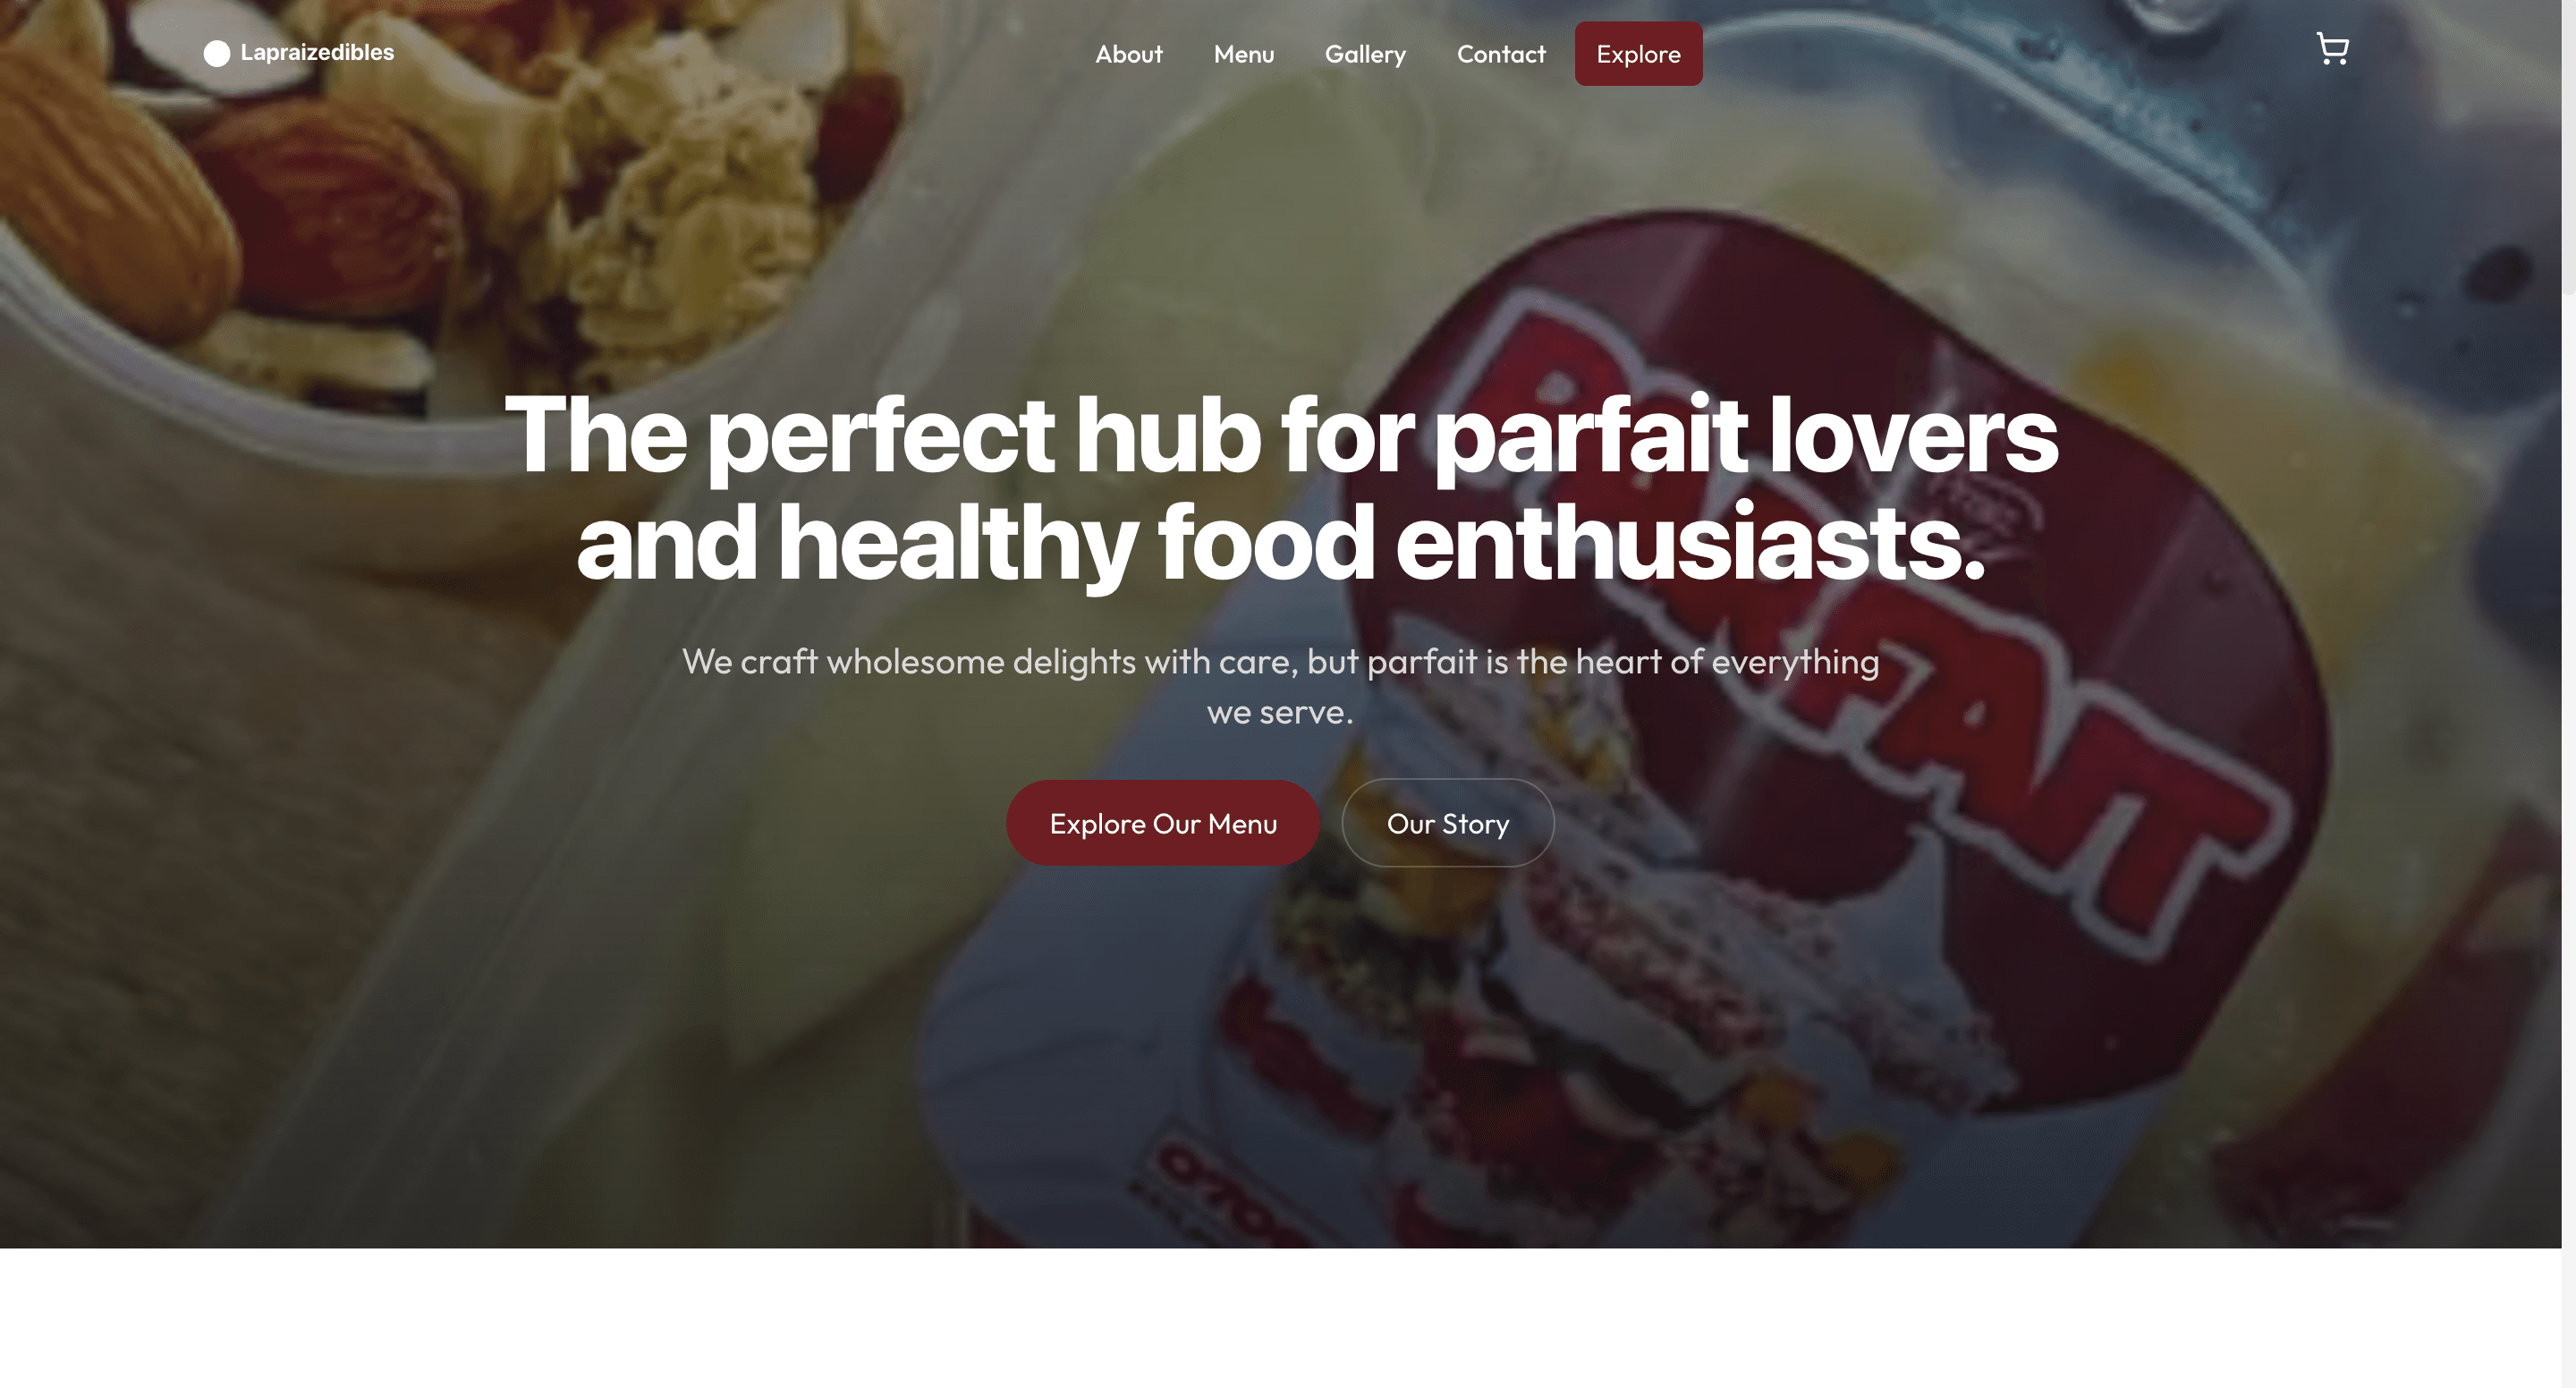Open the About nav link
Viewport: 2576px width, 1388px height.
1128,54
